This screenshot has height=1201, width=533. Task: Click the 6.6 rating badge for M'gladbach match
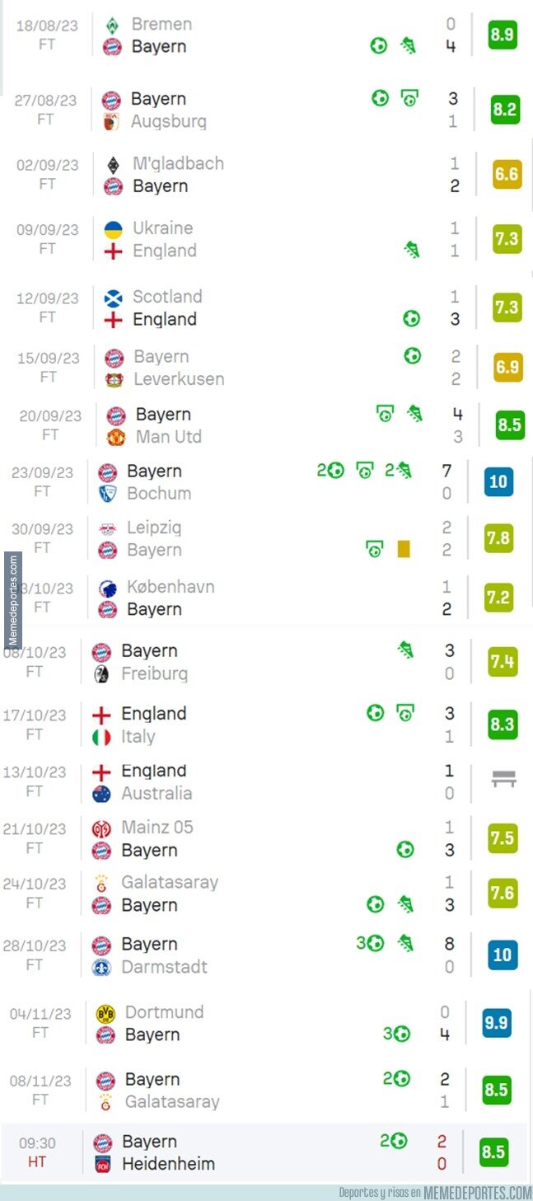click(507, 174)
